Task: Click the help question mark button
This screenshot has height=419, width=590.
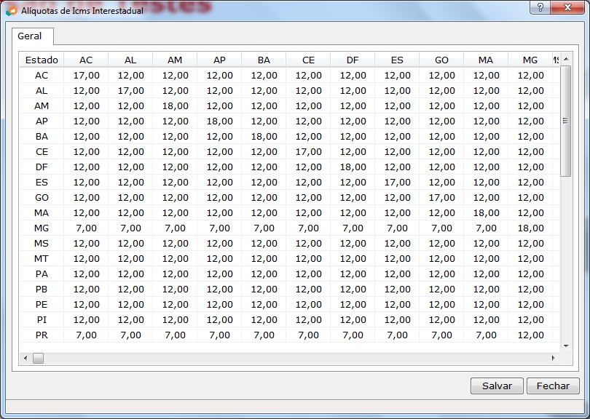Action: (540, 7)
